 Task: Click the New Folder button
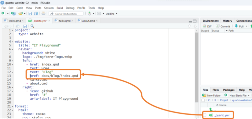tap(211, 95)
